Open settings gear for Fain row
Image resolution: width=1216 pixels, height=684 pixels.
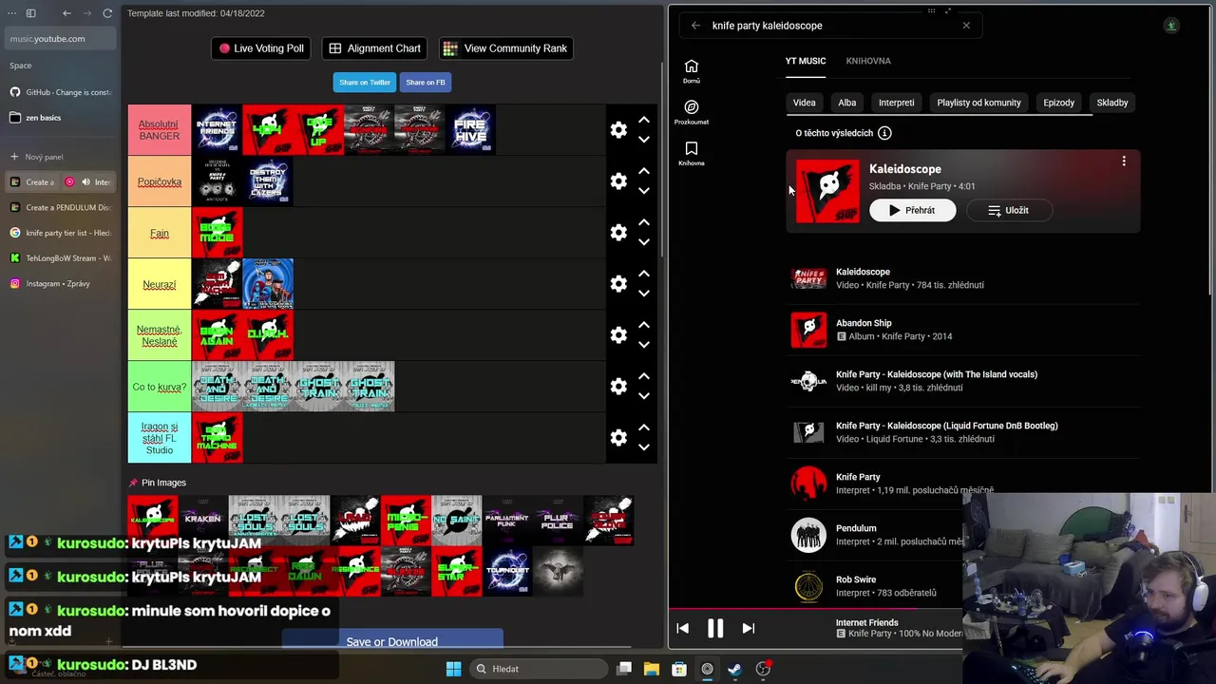pos(618,233)
